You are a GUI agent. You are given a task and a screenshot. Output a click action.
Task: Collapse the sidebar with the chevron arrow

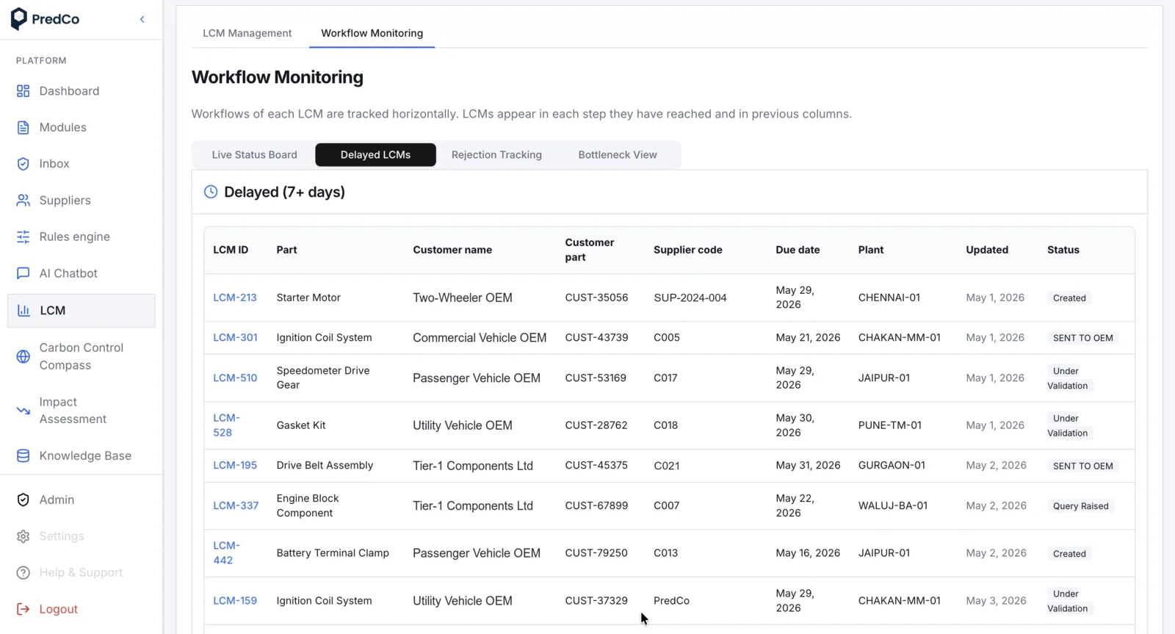pyautogui.click(x=142, y=19)
